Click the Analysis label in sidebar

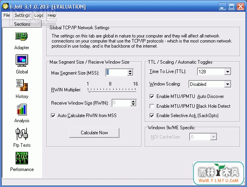(22, 121)
